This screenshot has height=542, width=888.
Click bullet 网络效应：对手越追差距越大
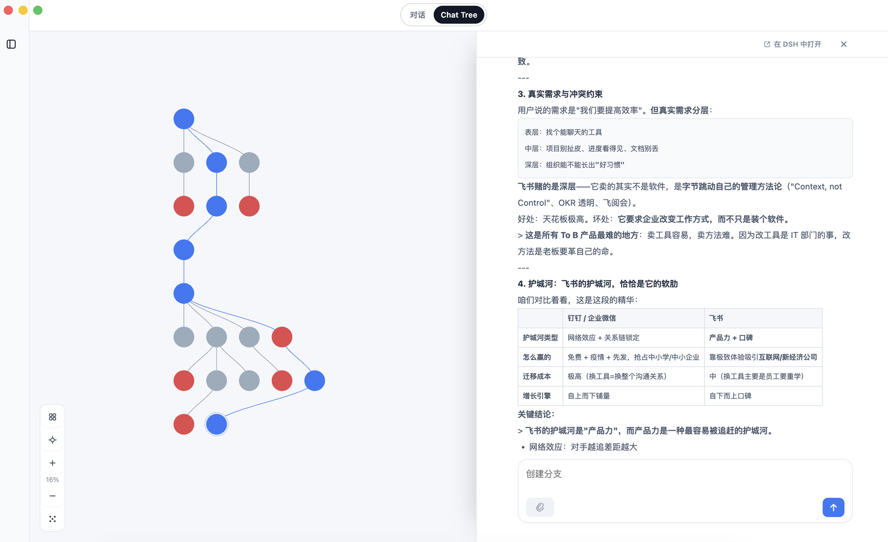pyautogui.click(x=583, y=447)
